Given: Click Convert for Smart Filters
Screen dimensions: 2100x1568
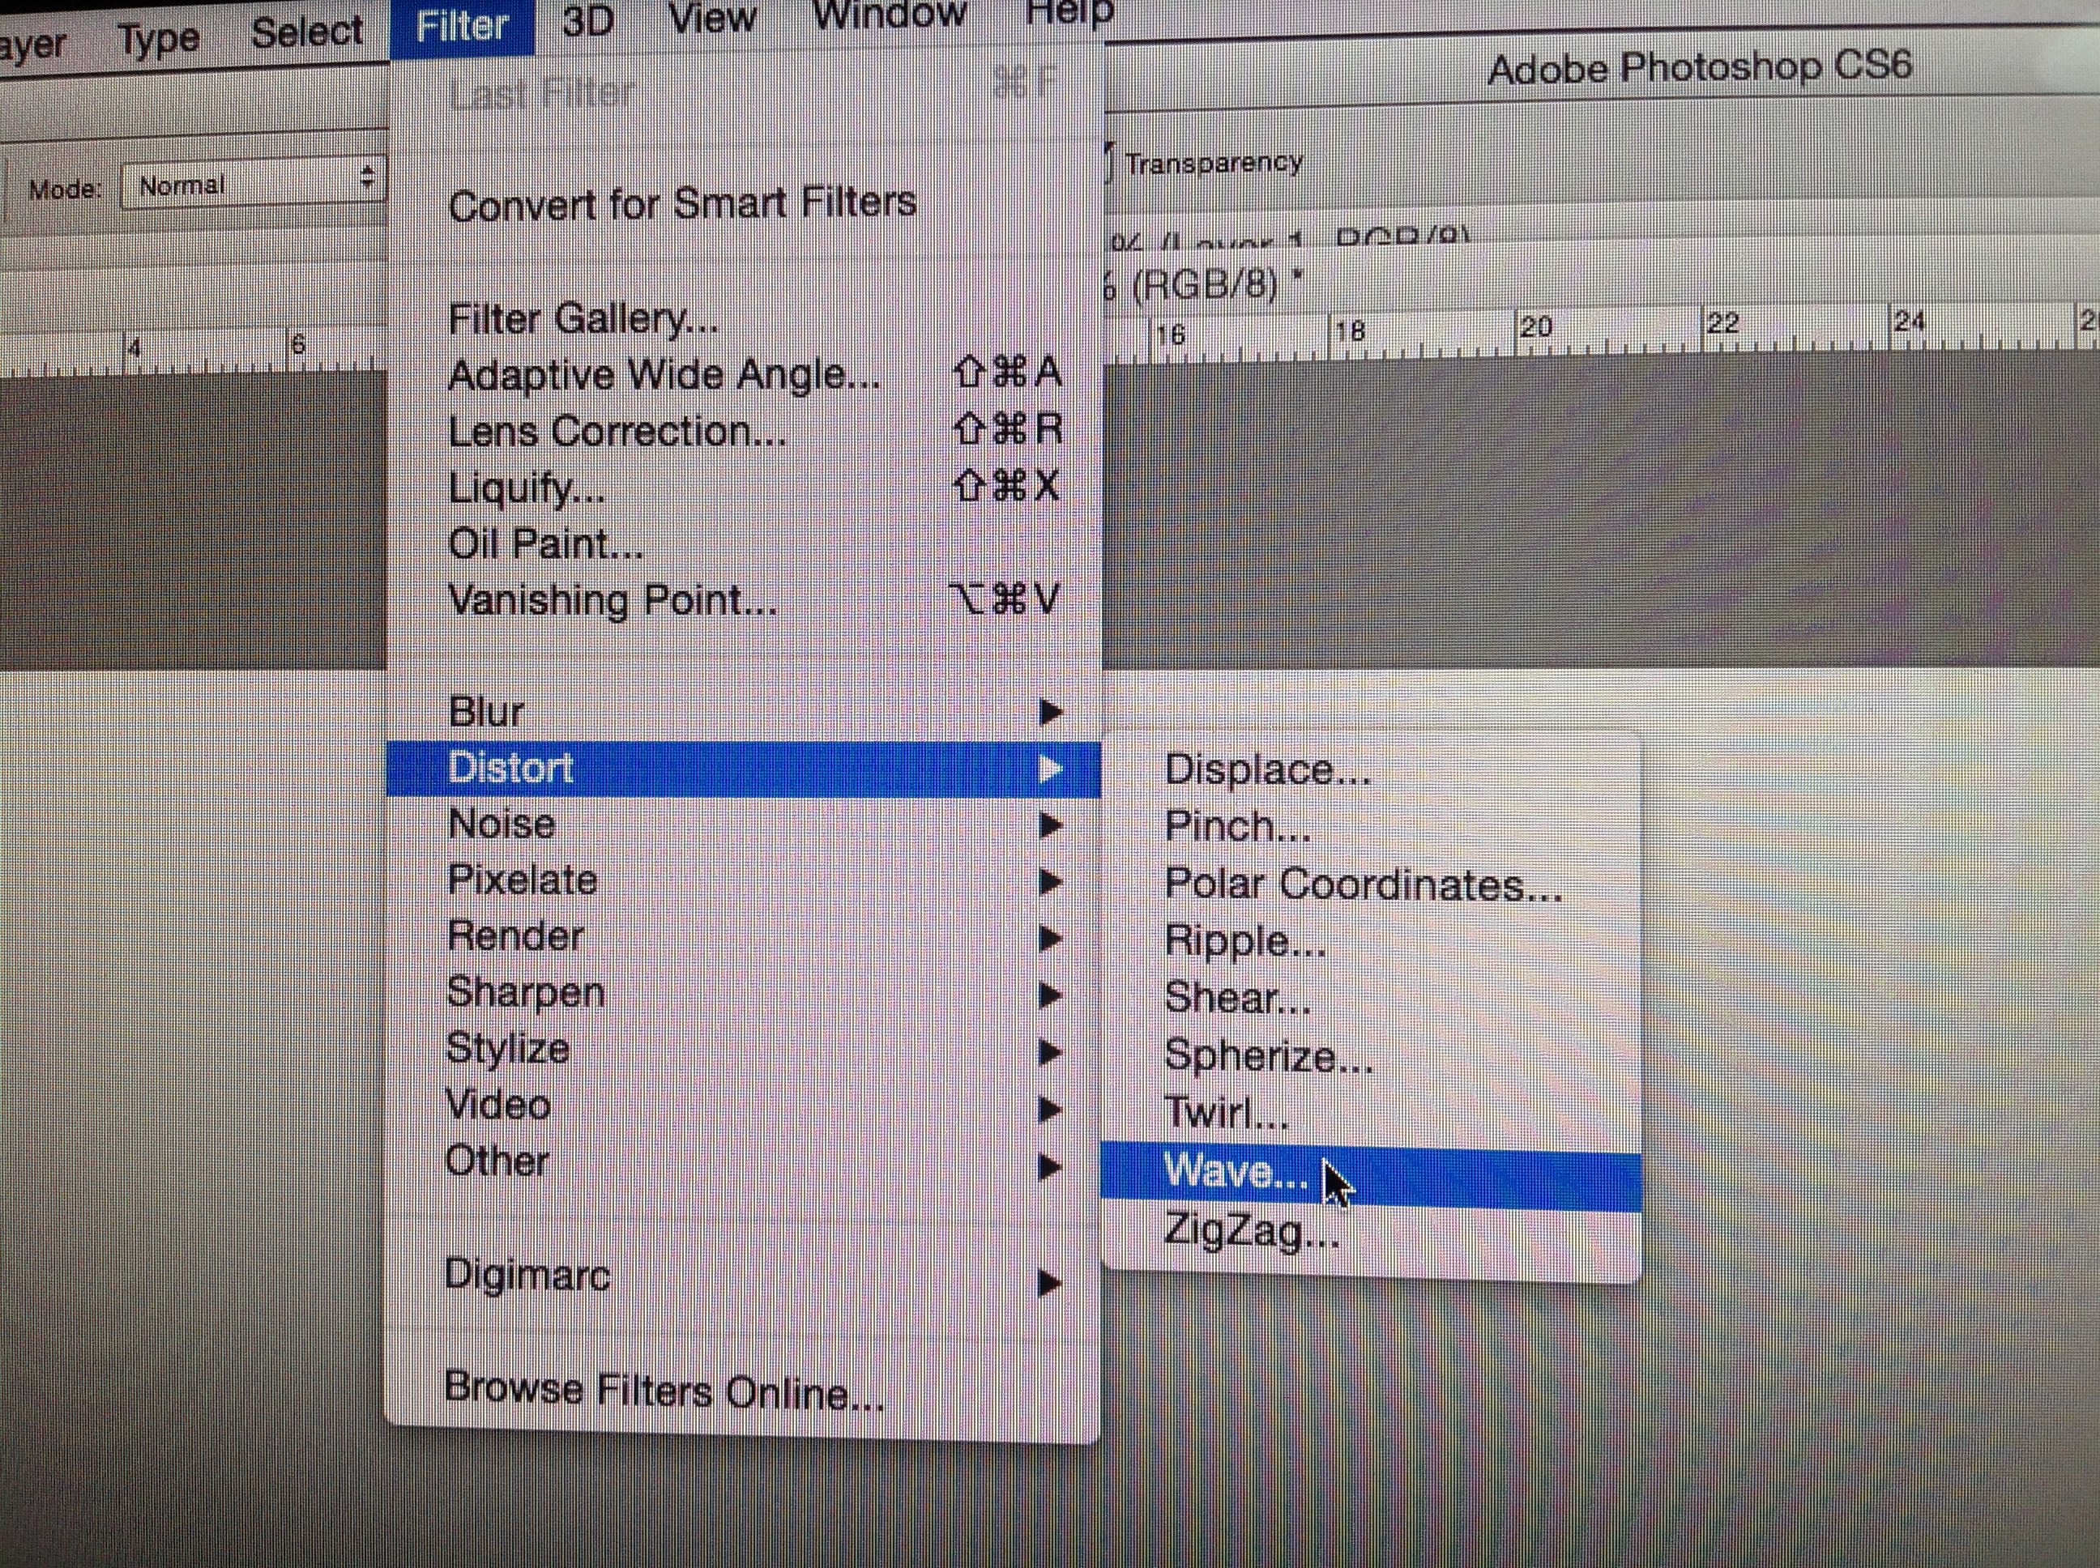Looking at the screenshot, I should pos(681,205).
